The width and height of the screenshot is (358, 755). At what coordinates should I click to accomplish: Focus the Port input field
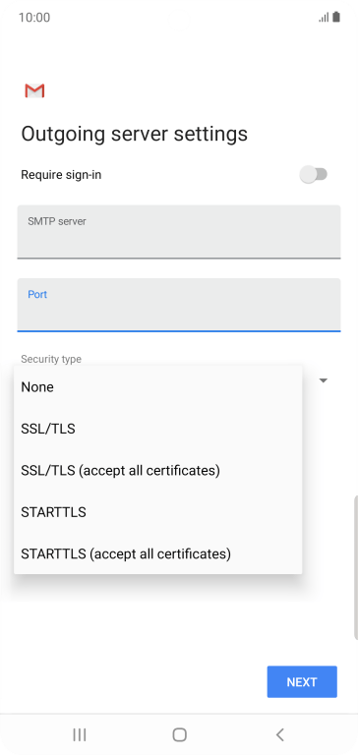tap(179, 305)
